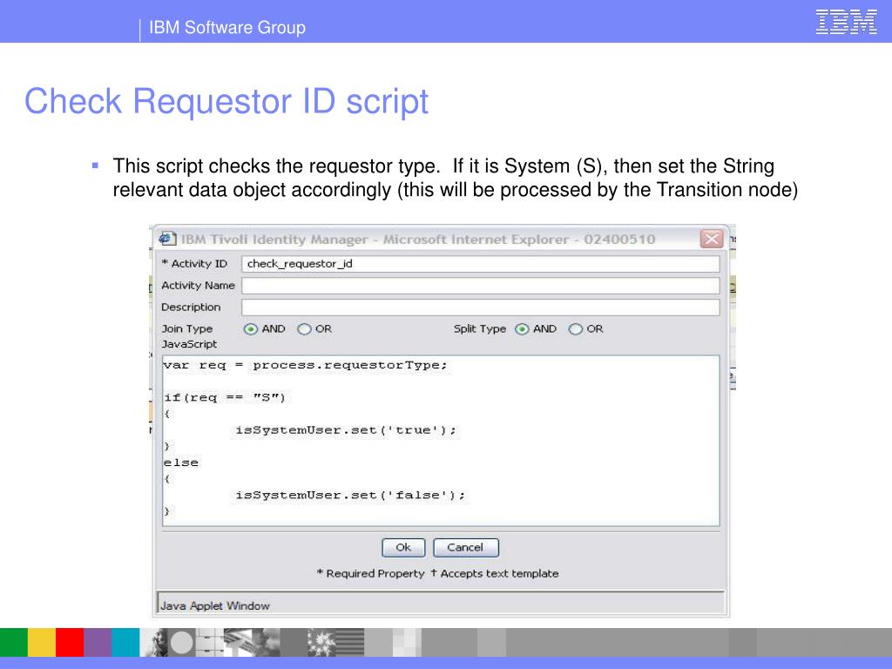
Task: Click the Cancel button
Action: pyautogui.click(x=466, y=547)
